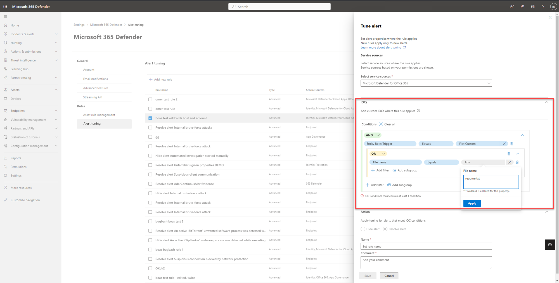Collapse the OR subgroup chevron
The image size is (559, 283).
click(x=518, y=154)
